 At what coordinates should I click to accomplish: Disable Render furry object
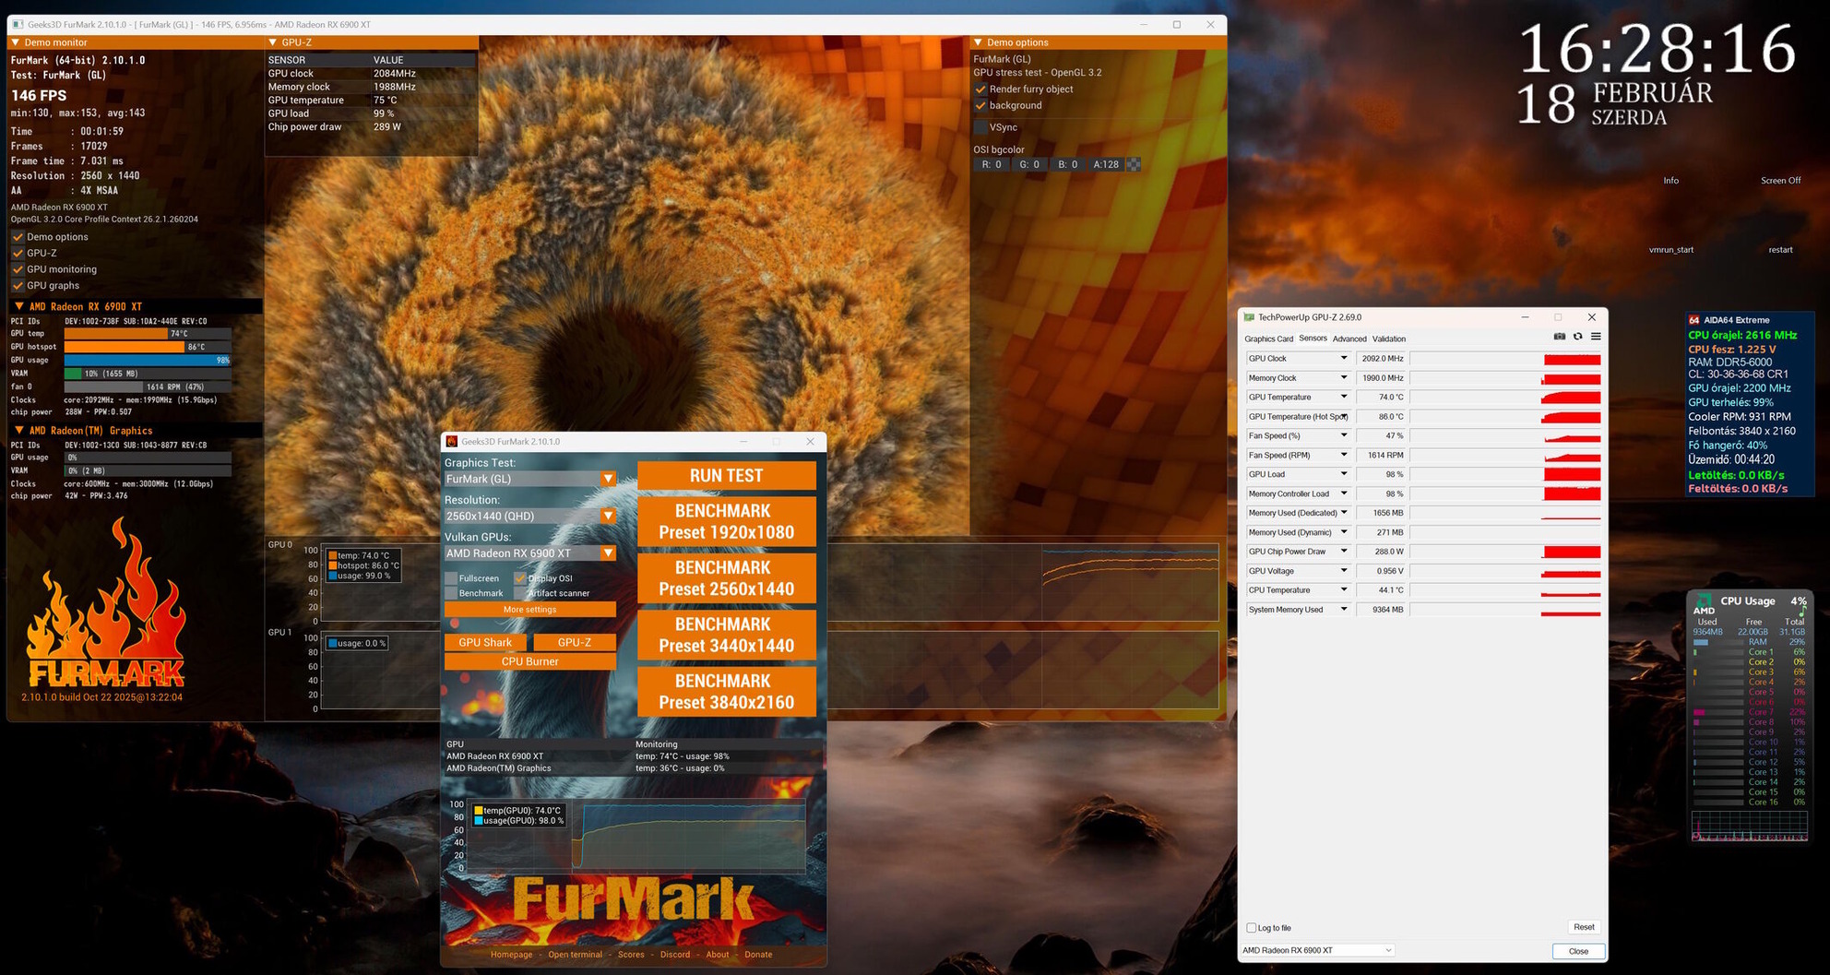(980, 89)
